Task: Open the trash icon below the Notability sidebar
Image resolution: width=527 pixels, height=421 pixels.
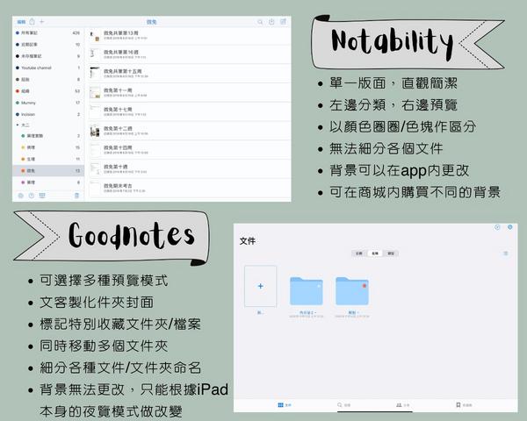Action: click(76, 195)
